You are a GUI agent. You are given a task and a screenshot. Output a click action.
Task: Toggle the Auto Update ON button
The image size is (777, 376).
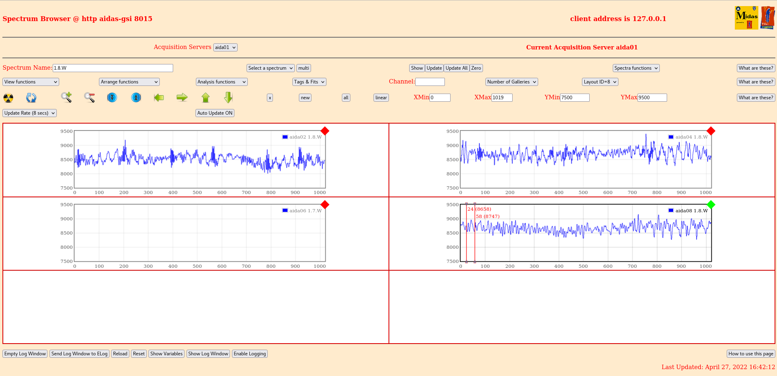[x=215, y=113]
